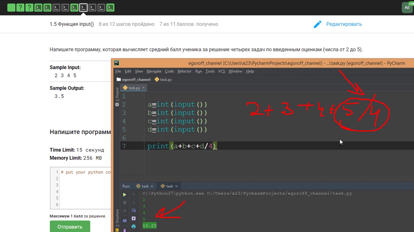Click on line number 7 in gutter
Screen dimensions: 414x232
click(124, 146)
